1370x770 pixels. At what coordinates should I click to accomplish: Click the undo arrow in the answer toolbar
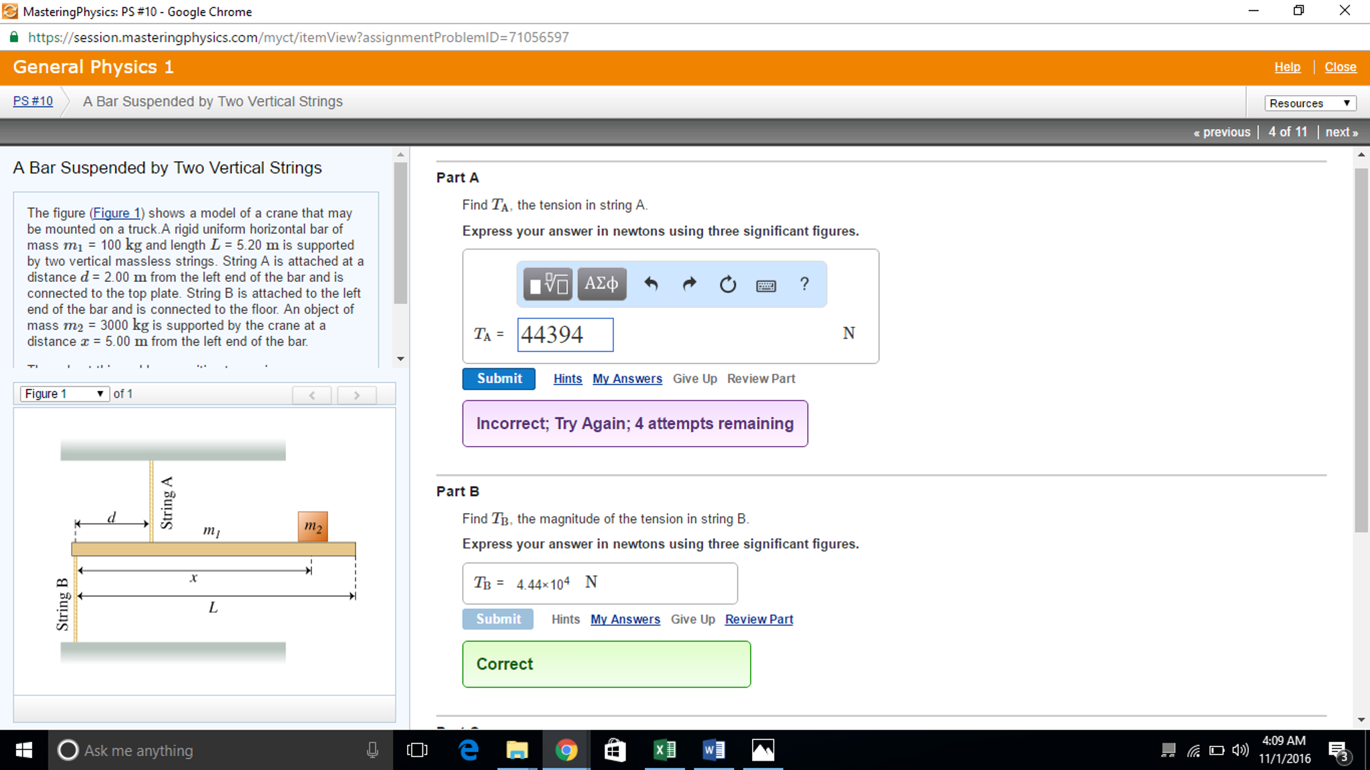click(x=651, y=285)
